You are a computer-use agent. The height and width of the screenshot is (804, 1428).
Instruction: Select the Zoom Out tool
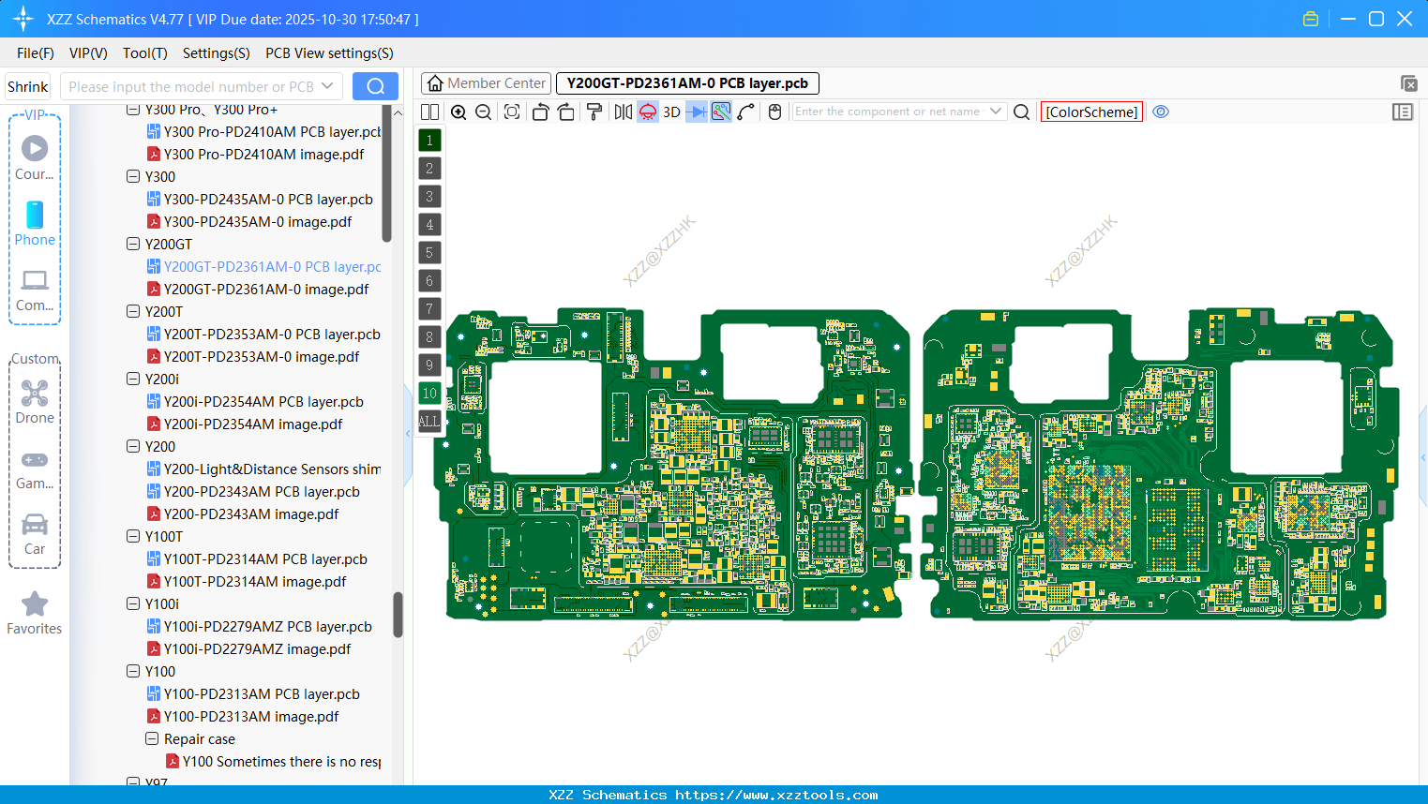pyautogui.click(x=482, y=112)
